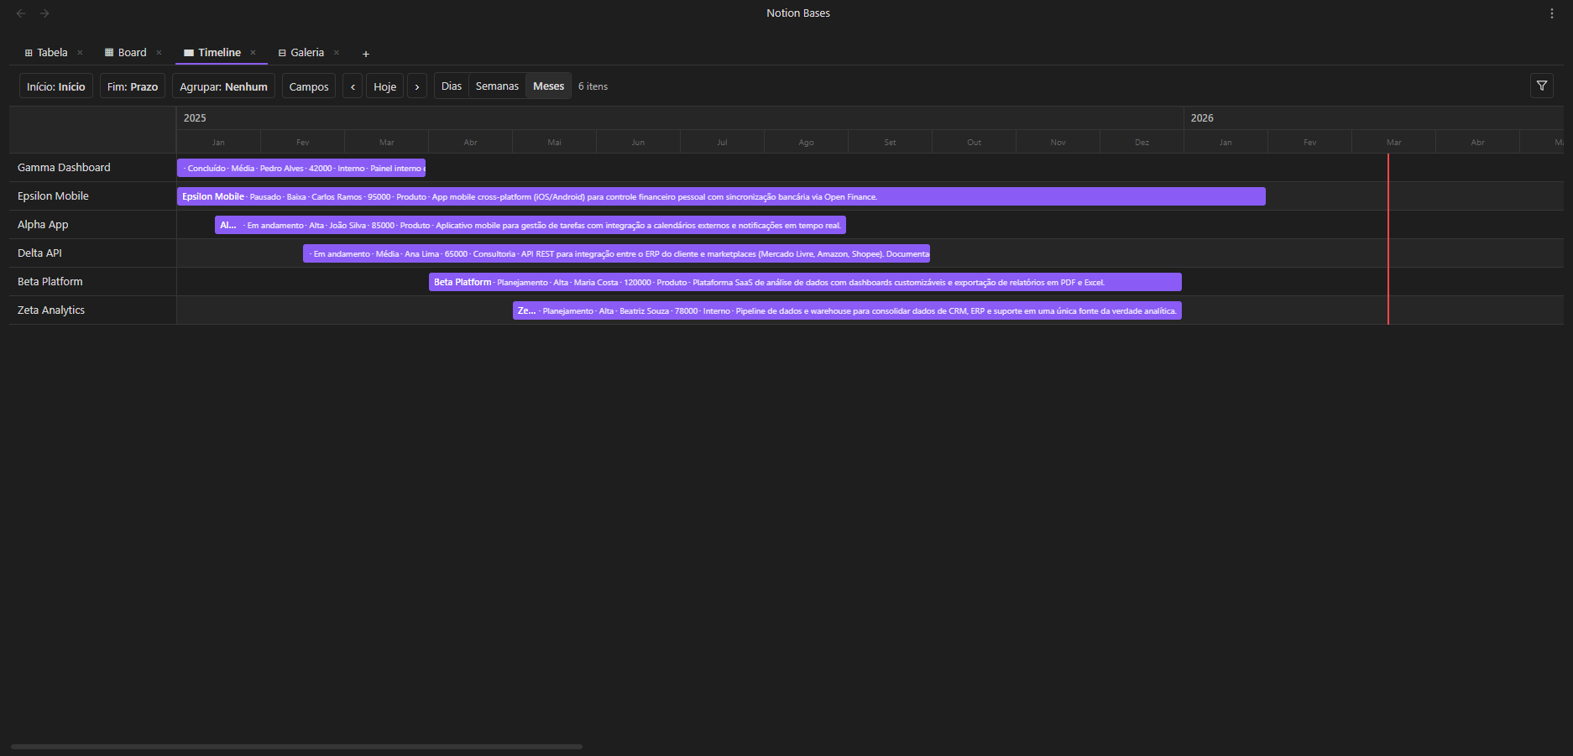Open the Agrupar: Nenhum grouping menu
Image resolution: width=1573 pixels, height=756 pixels.
pos(223,86)
